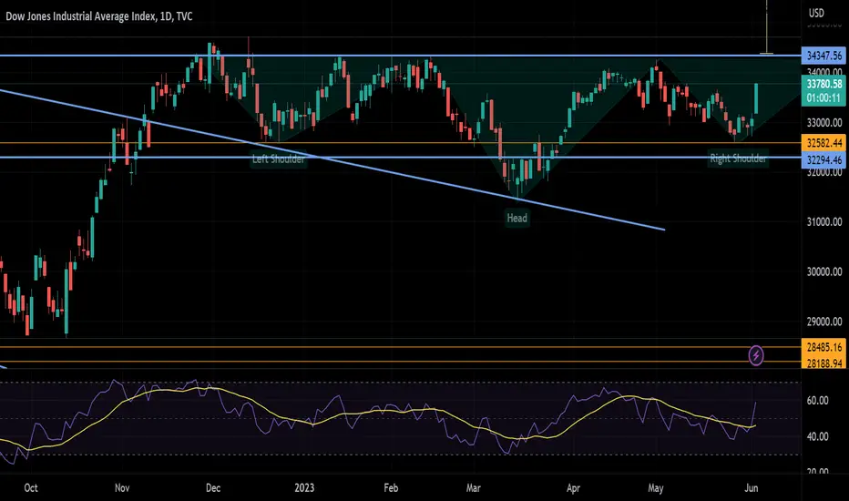Select the 34347.56 blue price label
This screenshot has height=501, width=849.
(823, 56)
